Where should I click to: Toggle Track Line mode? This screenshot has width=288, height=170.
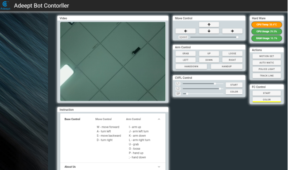tap(266, 76)
